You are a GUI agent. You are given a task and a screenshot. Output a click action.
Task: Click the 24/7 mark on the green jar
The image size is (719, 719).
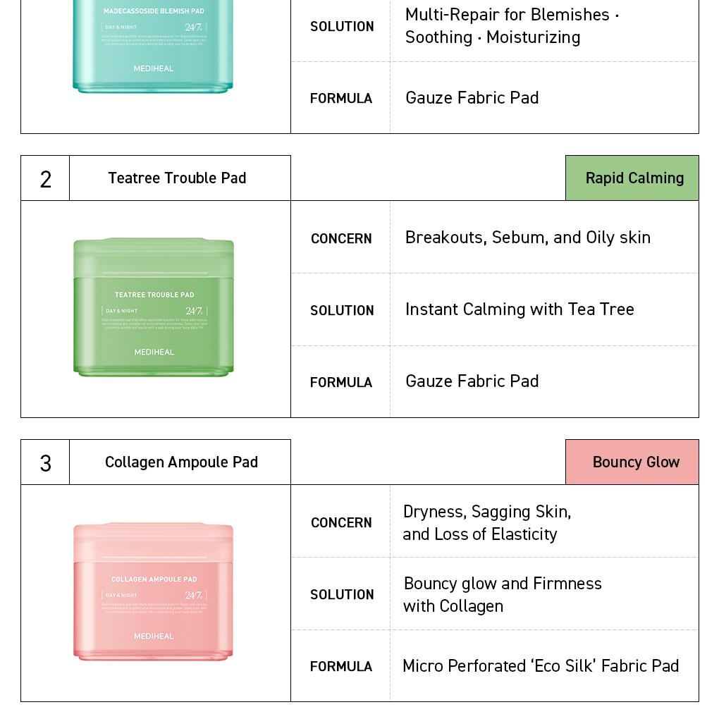click(194, 311)
